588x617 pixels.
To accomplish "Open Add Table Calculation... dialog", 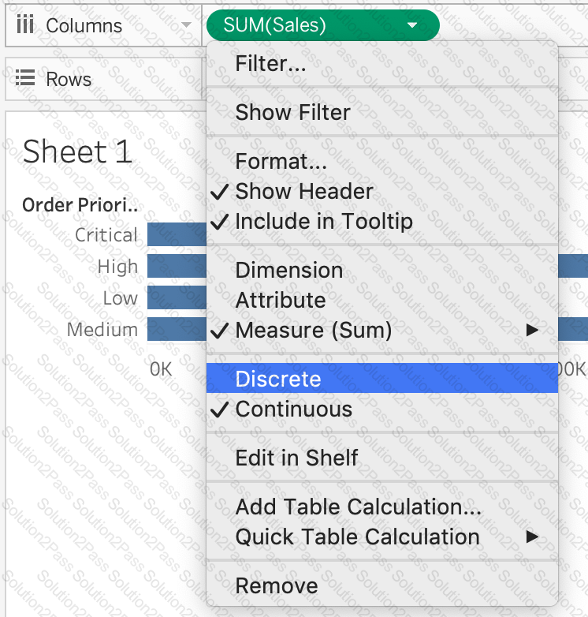I will 358,507.
